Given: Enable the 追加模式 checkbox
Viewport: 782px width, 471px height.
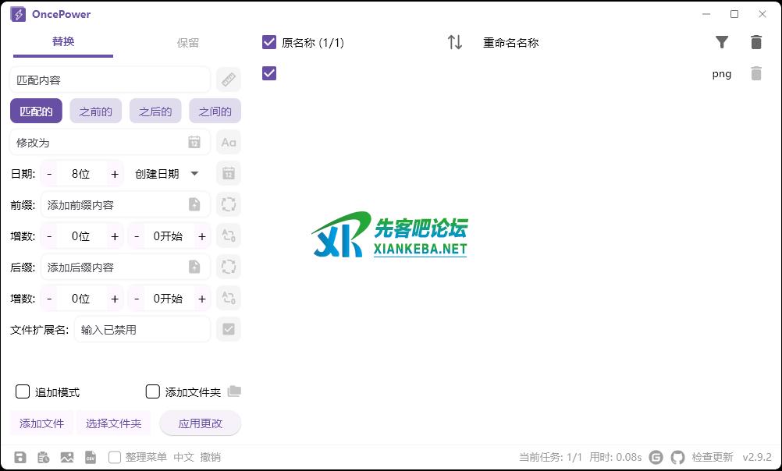Looking at the screenshot, I should point(23,391).
